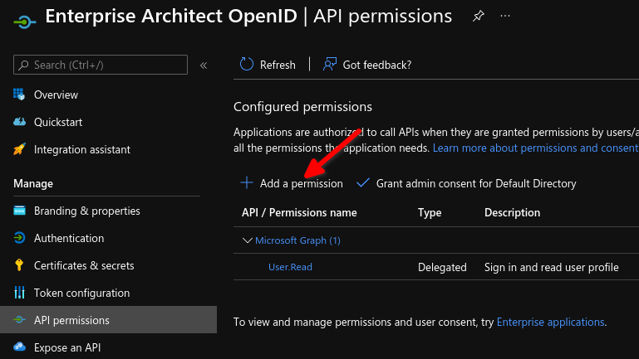Click the Refresh button label
Image resolution: width=639 pixels, height=359 pixels.
pos(278,65)
